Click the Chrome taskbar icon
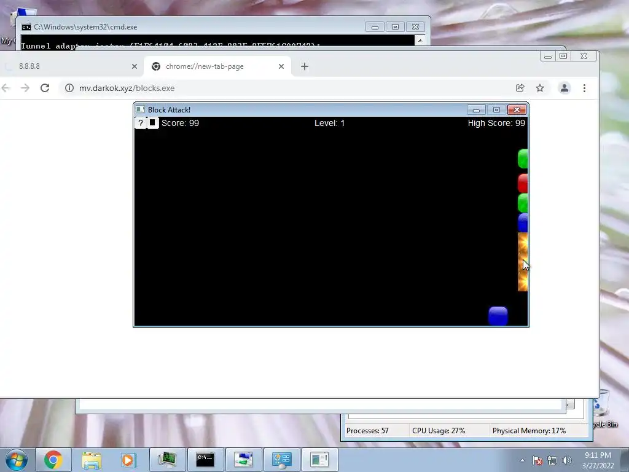629x472 pixels. tap(53, 460)
